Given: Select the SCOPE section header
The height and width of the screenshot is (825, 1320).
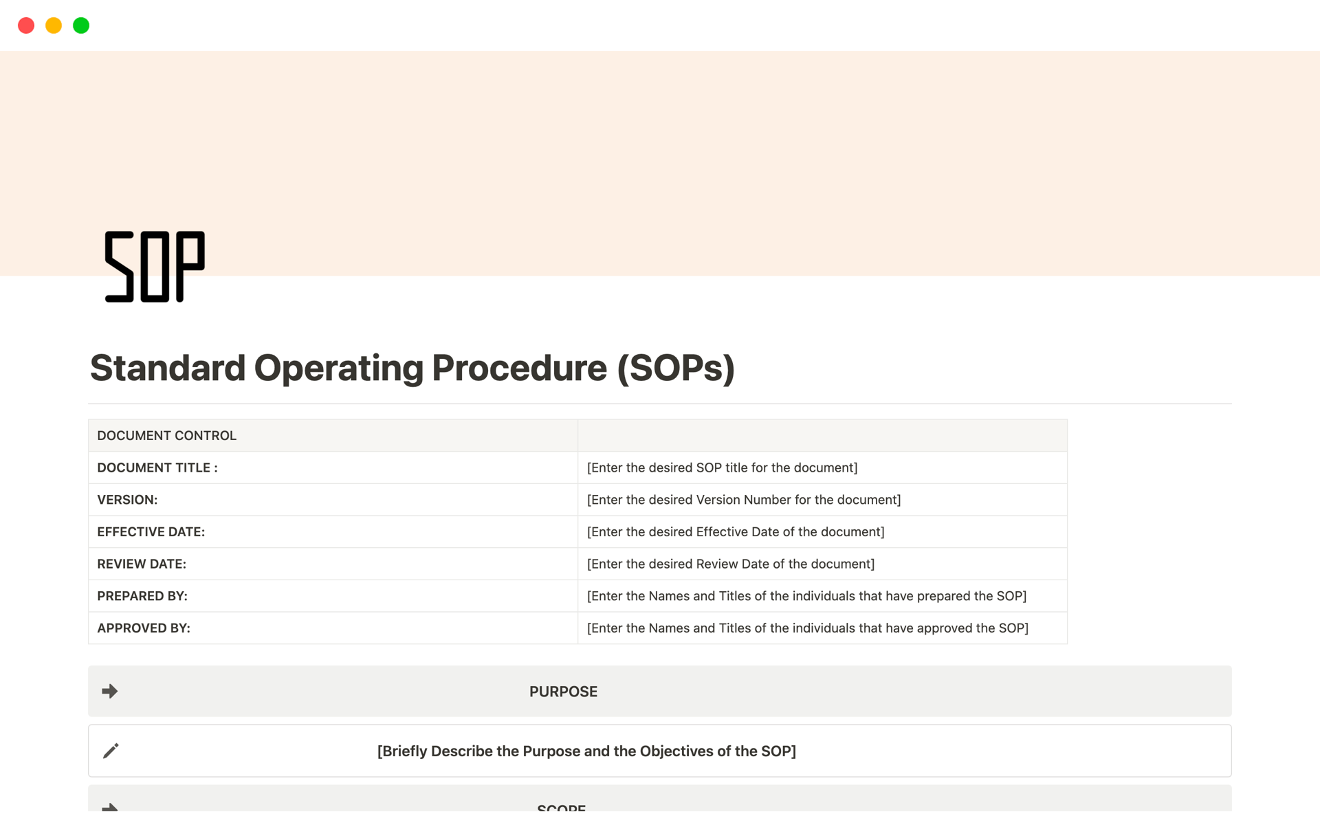Looking at the screenshot, I should pyautogui.click(x=561, y=808).
